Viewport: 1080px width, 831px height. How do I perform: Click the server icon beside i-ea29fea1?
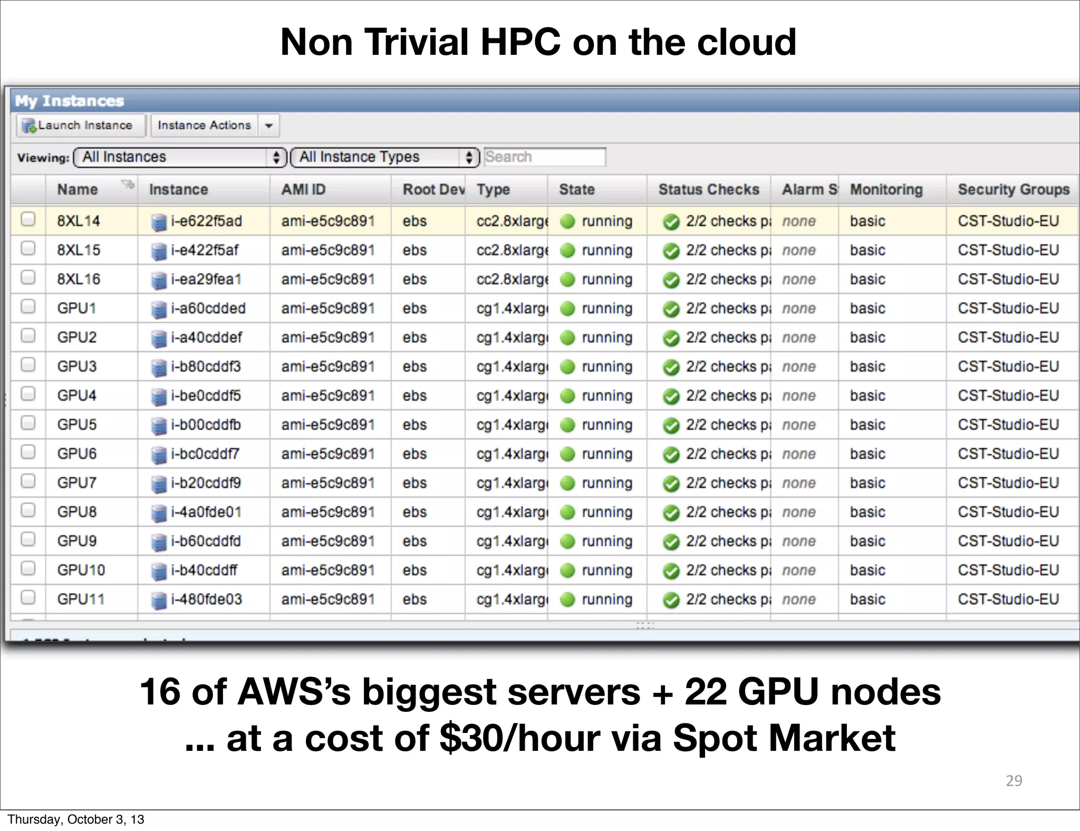[159, 281]
